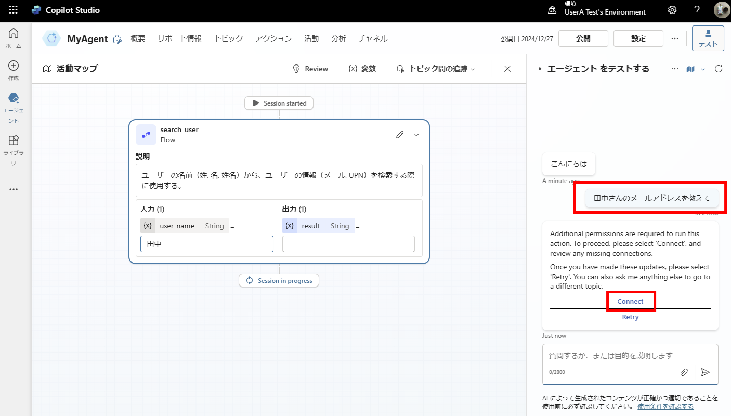731x416 pixels.
Task: Open the 変数 variables panel
Action: pyautogui.click(x=362, y=68)
